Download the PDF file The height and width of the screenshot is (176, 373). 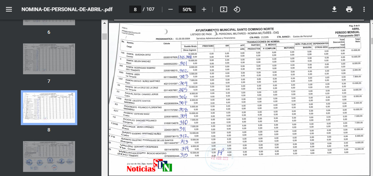(x=334, y=9)
